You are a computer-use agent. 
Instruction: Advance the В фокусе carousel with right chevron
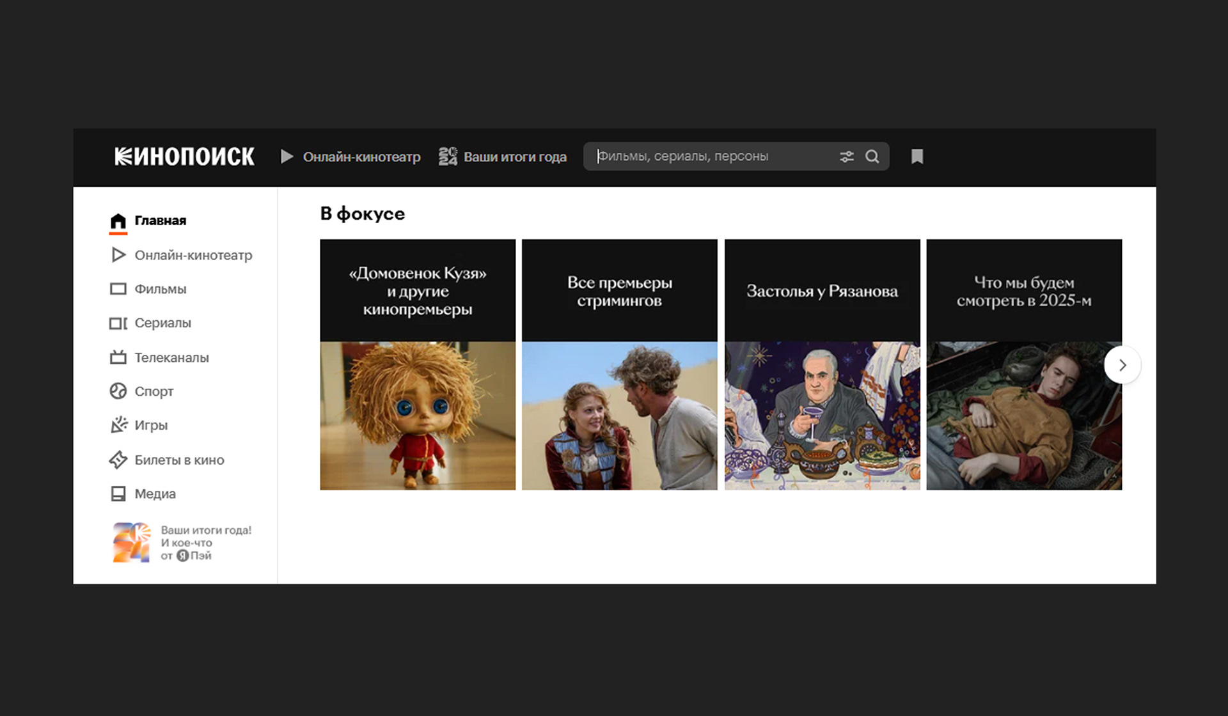pyautogui.click(x=1122, y=365)
